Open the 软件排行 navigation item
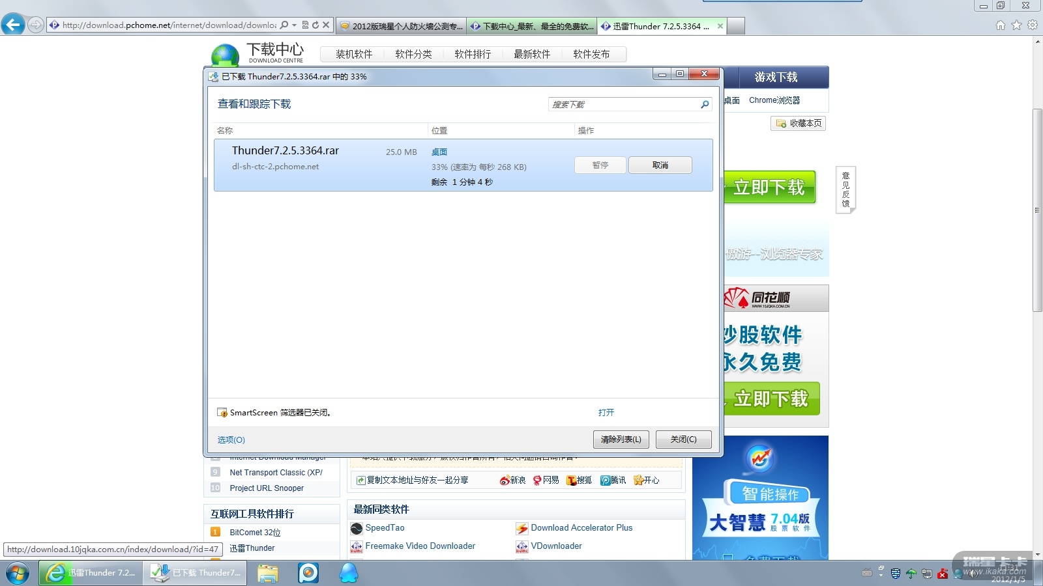 [x=473, y=54]
